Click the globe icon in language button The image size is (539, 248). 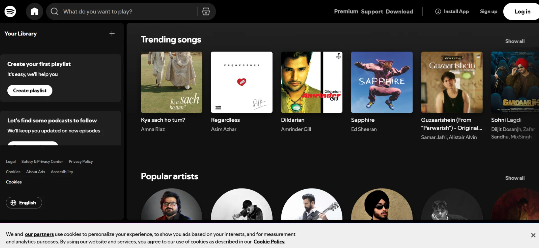tap(13, 203)
